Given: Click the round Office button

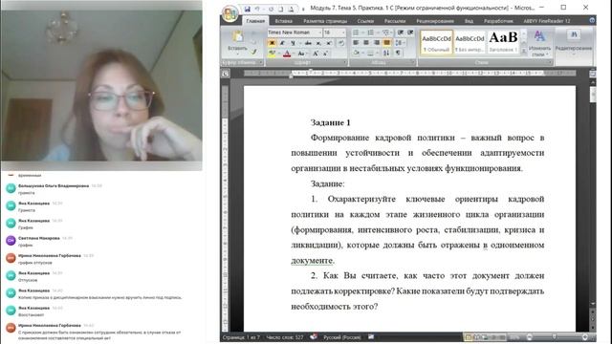Looking at the screenshot, I should (229, 13).
